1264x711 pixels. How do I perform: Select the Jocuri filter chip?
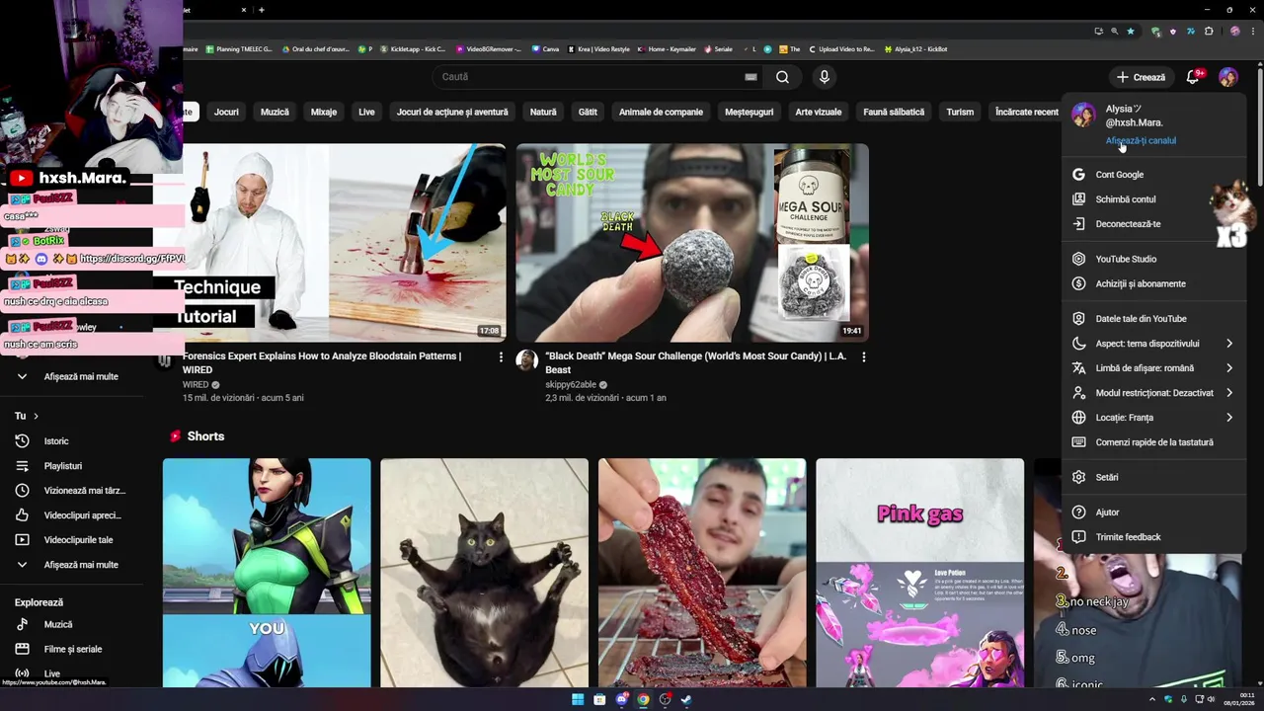226,112
